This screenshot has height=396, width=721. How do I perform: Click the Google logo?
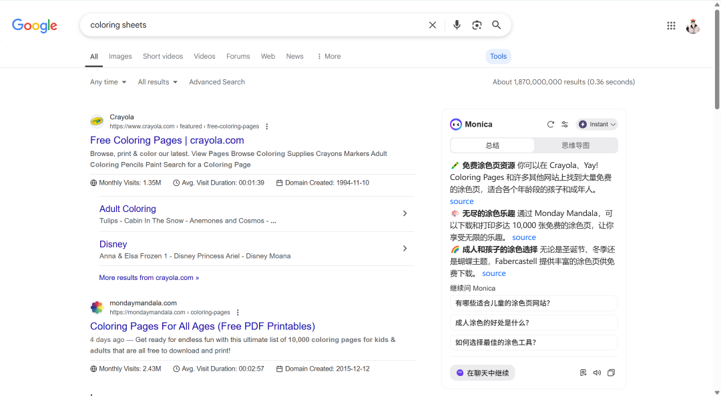[x=35, y=26]
